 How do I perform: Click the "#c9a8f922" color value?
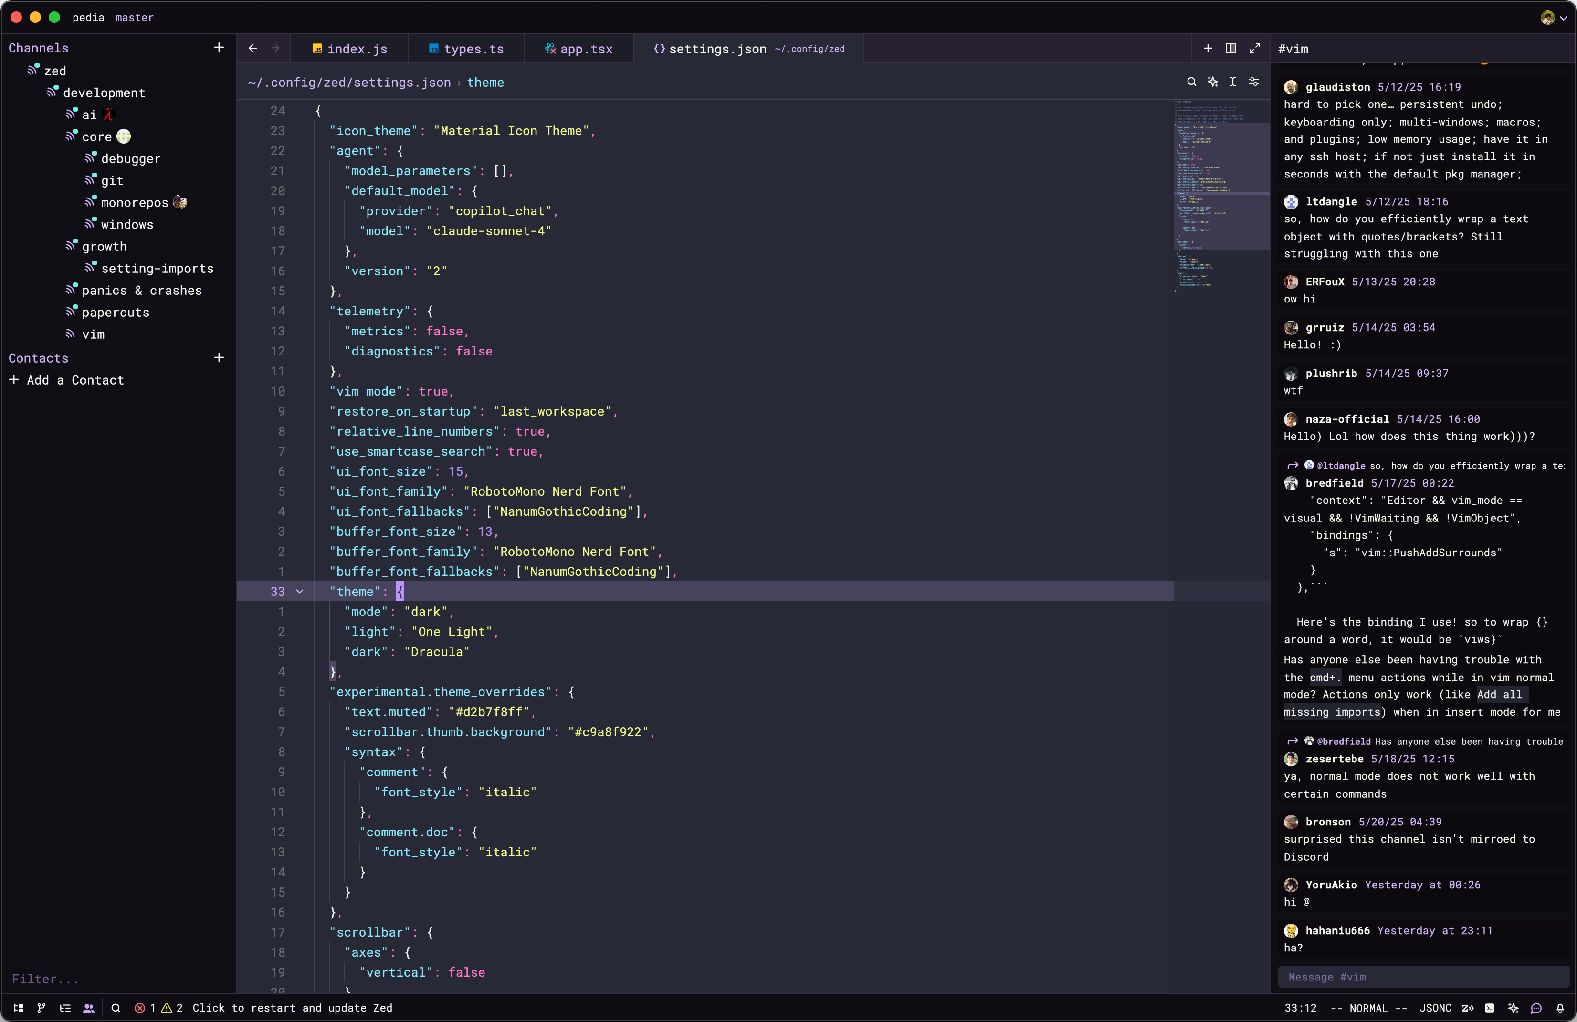click(608, 731)
